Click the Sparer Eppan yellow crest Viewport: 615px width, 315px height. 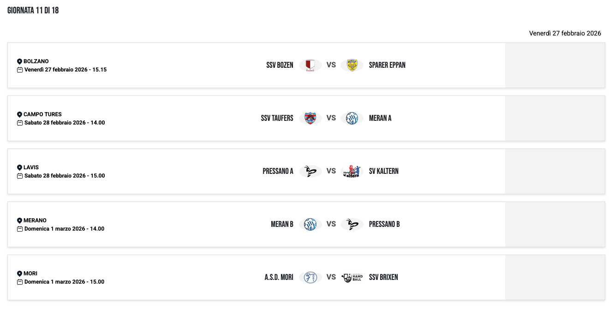[352, 65]
